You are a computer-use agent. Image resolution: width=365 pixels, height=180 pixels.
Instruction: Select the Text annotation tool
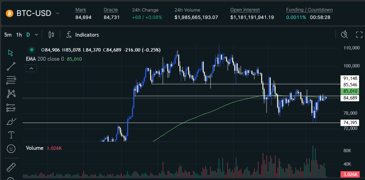11,135
